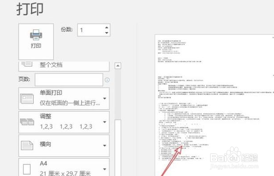Focus the copies (份数) number field

[94, 30]
